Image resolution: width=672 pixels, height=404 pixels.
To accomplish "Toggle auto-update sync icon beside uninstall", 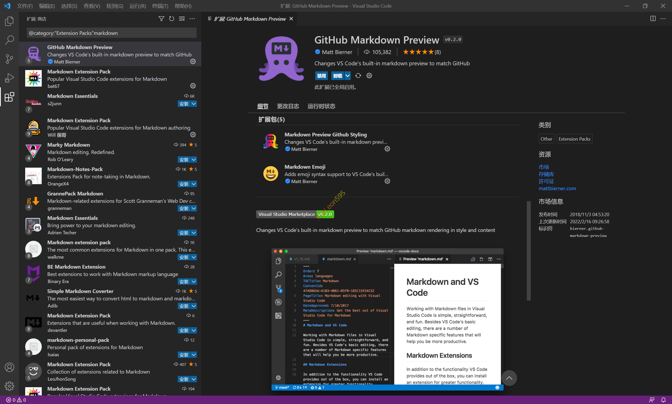I will click(358, 76).
